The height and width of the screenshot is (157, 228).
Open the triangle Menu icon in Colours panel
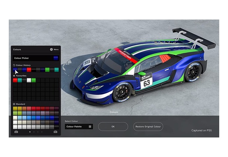point(51,50)
